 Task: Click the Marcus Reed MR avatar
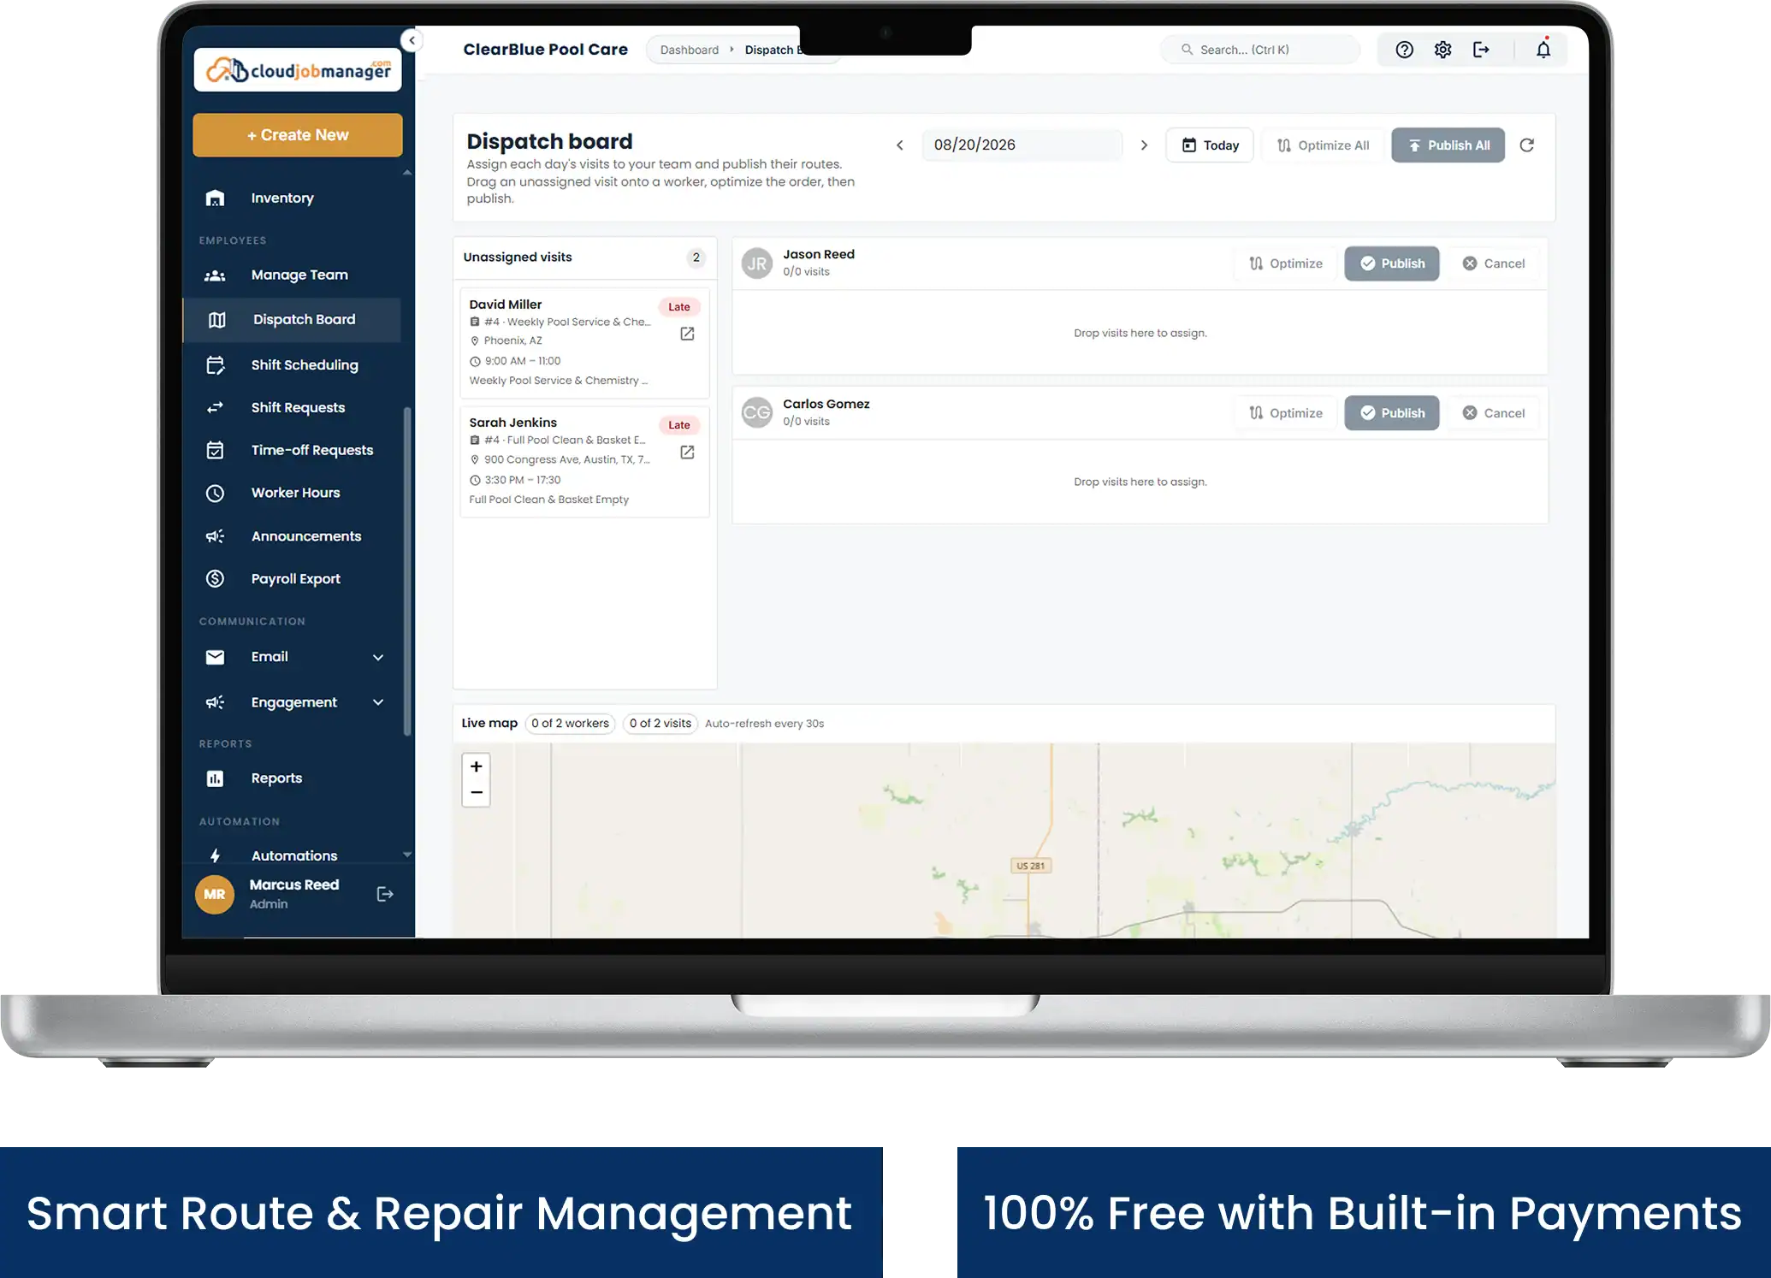pyautogui.click(x=215, y=894)
